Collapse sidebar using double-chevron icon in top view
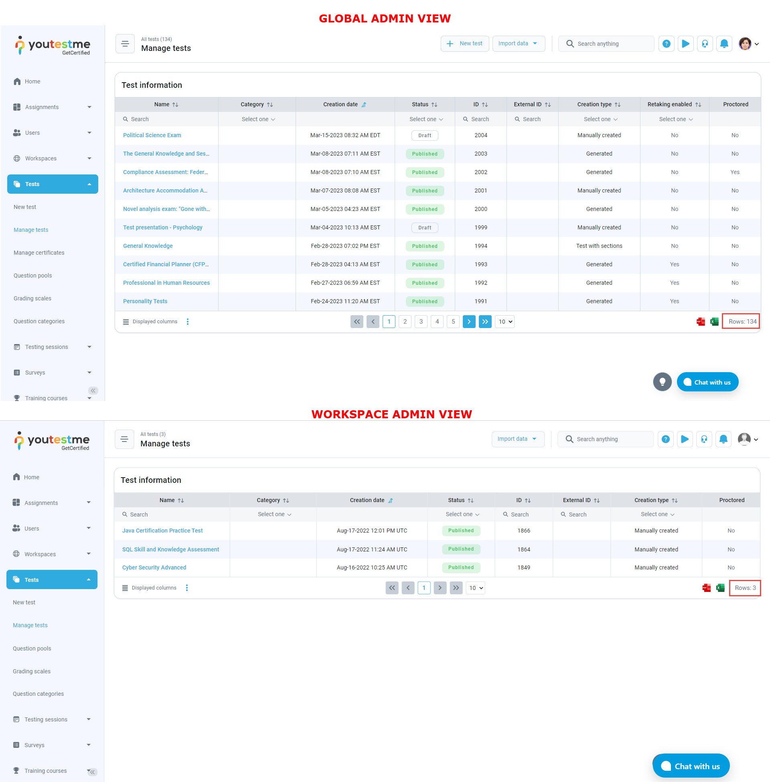The height and width of the screenshot is (782, 770). pos(93,390)
